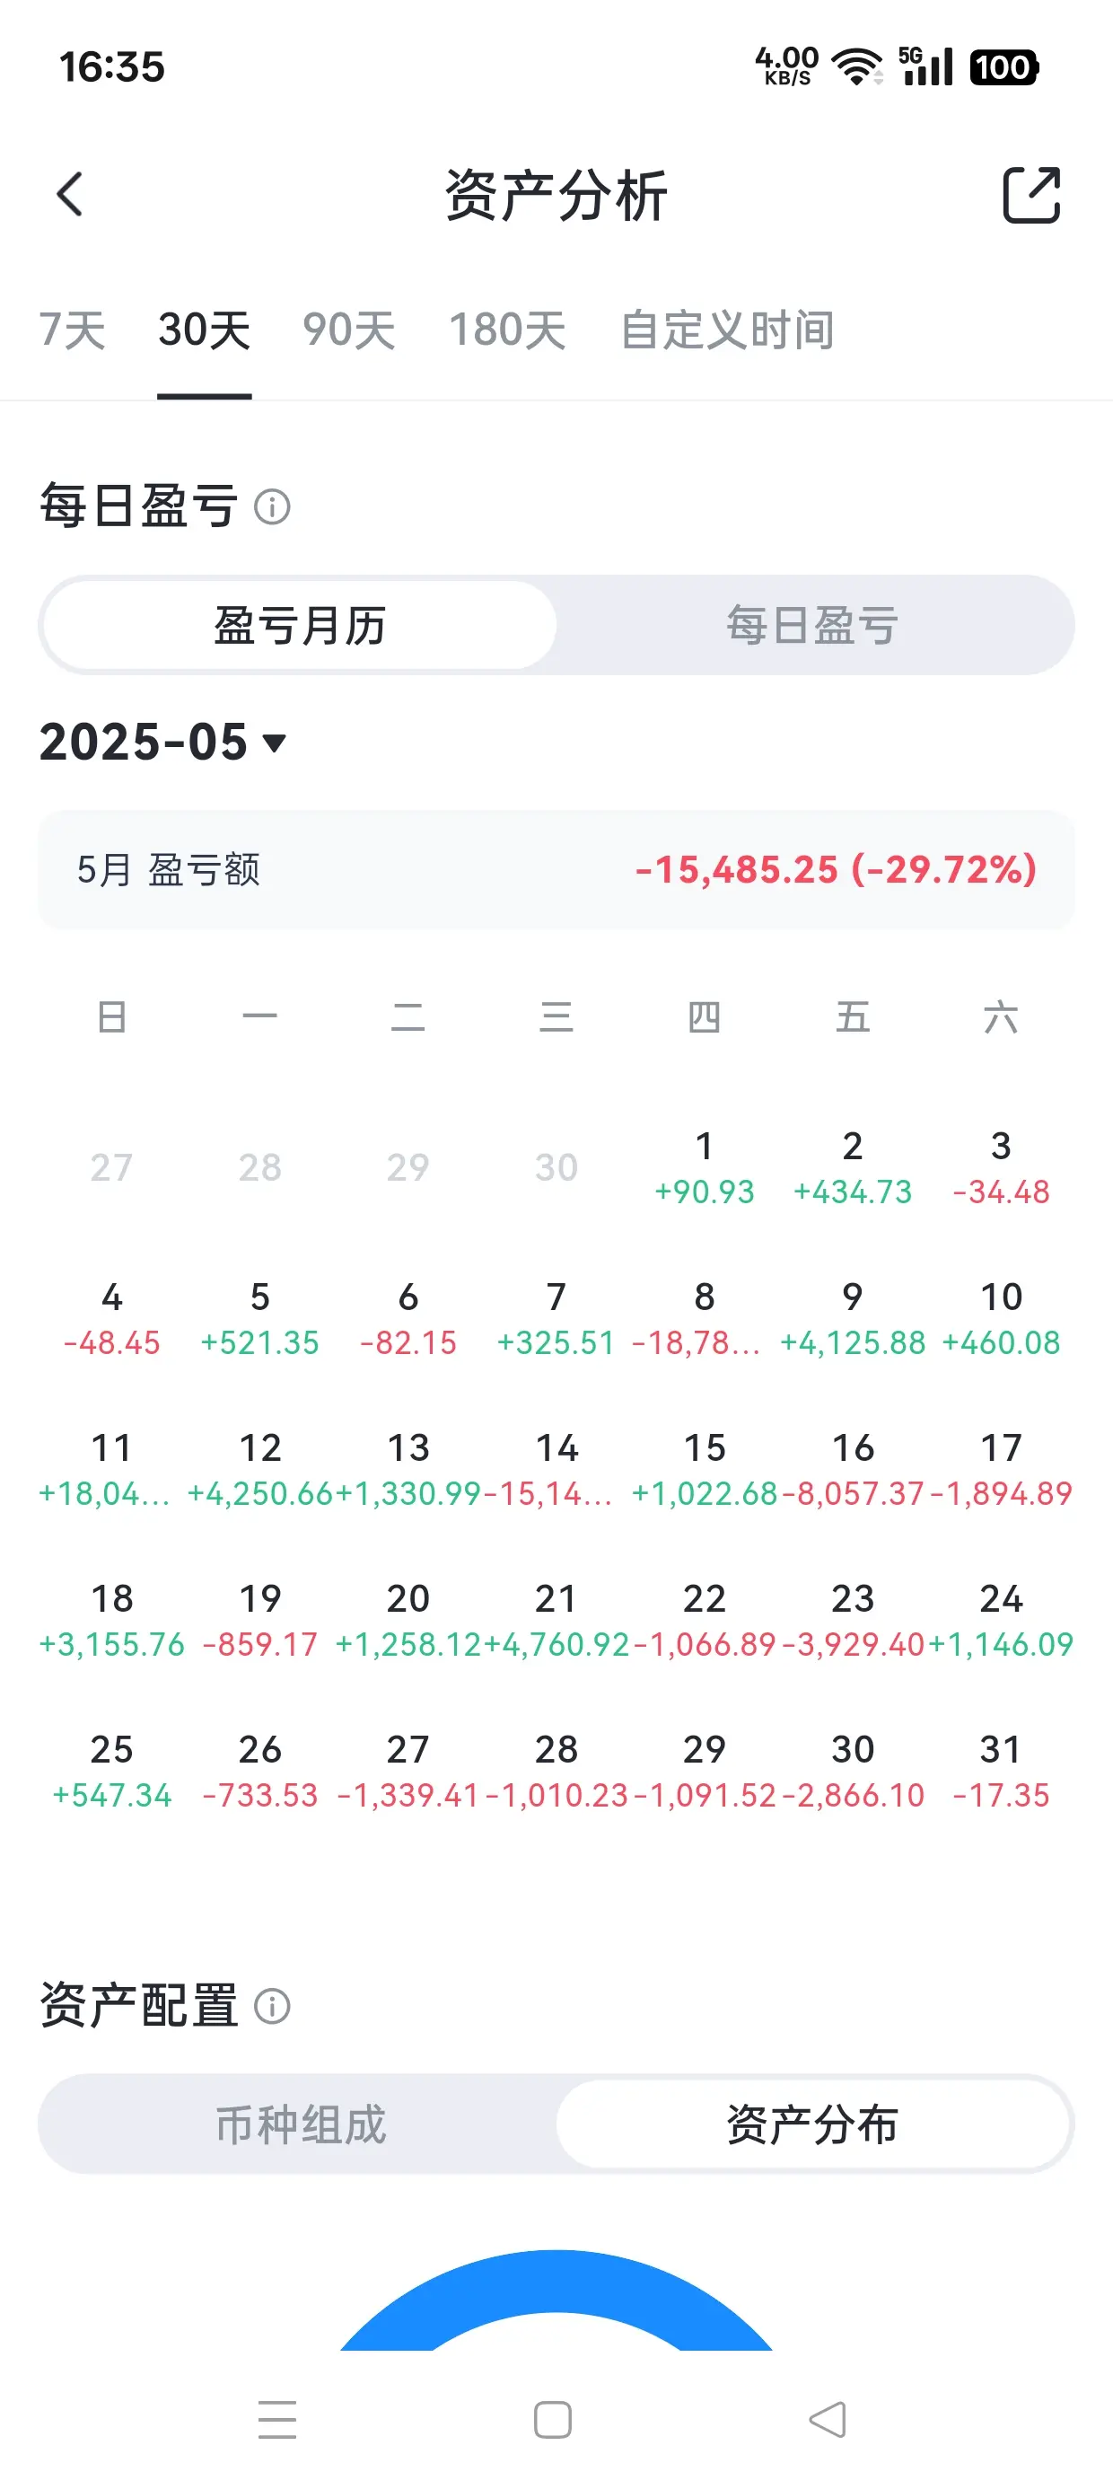The height and width of the screenshot is (2489, 1113).
Task: Tap the battery status icon
Action: 1003,66
